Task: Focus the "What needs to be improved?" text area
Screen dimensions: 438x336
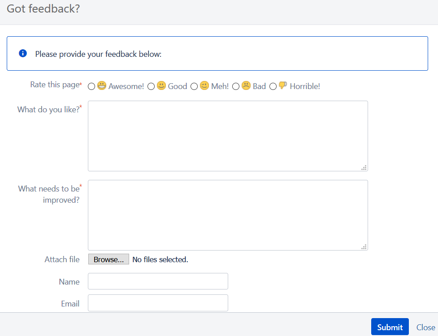Action: point(228,215)
